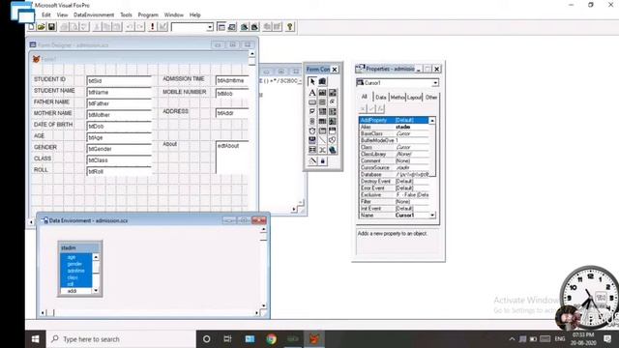The height and width of the screenshot is (348, 619).
Task: Select the Spinner control tool
Action: point(312,121)
